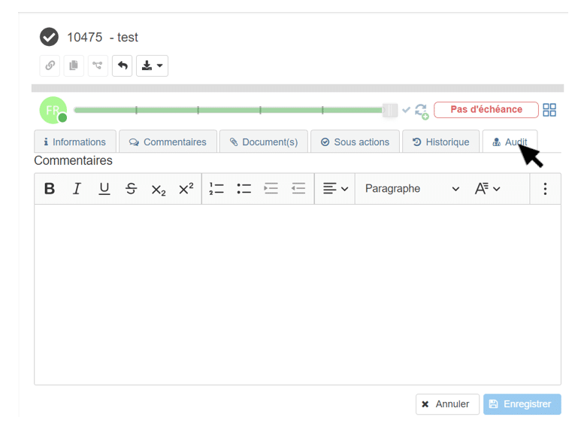
Task: Click inside the comments text area
Action: tap(297, 294)
